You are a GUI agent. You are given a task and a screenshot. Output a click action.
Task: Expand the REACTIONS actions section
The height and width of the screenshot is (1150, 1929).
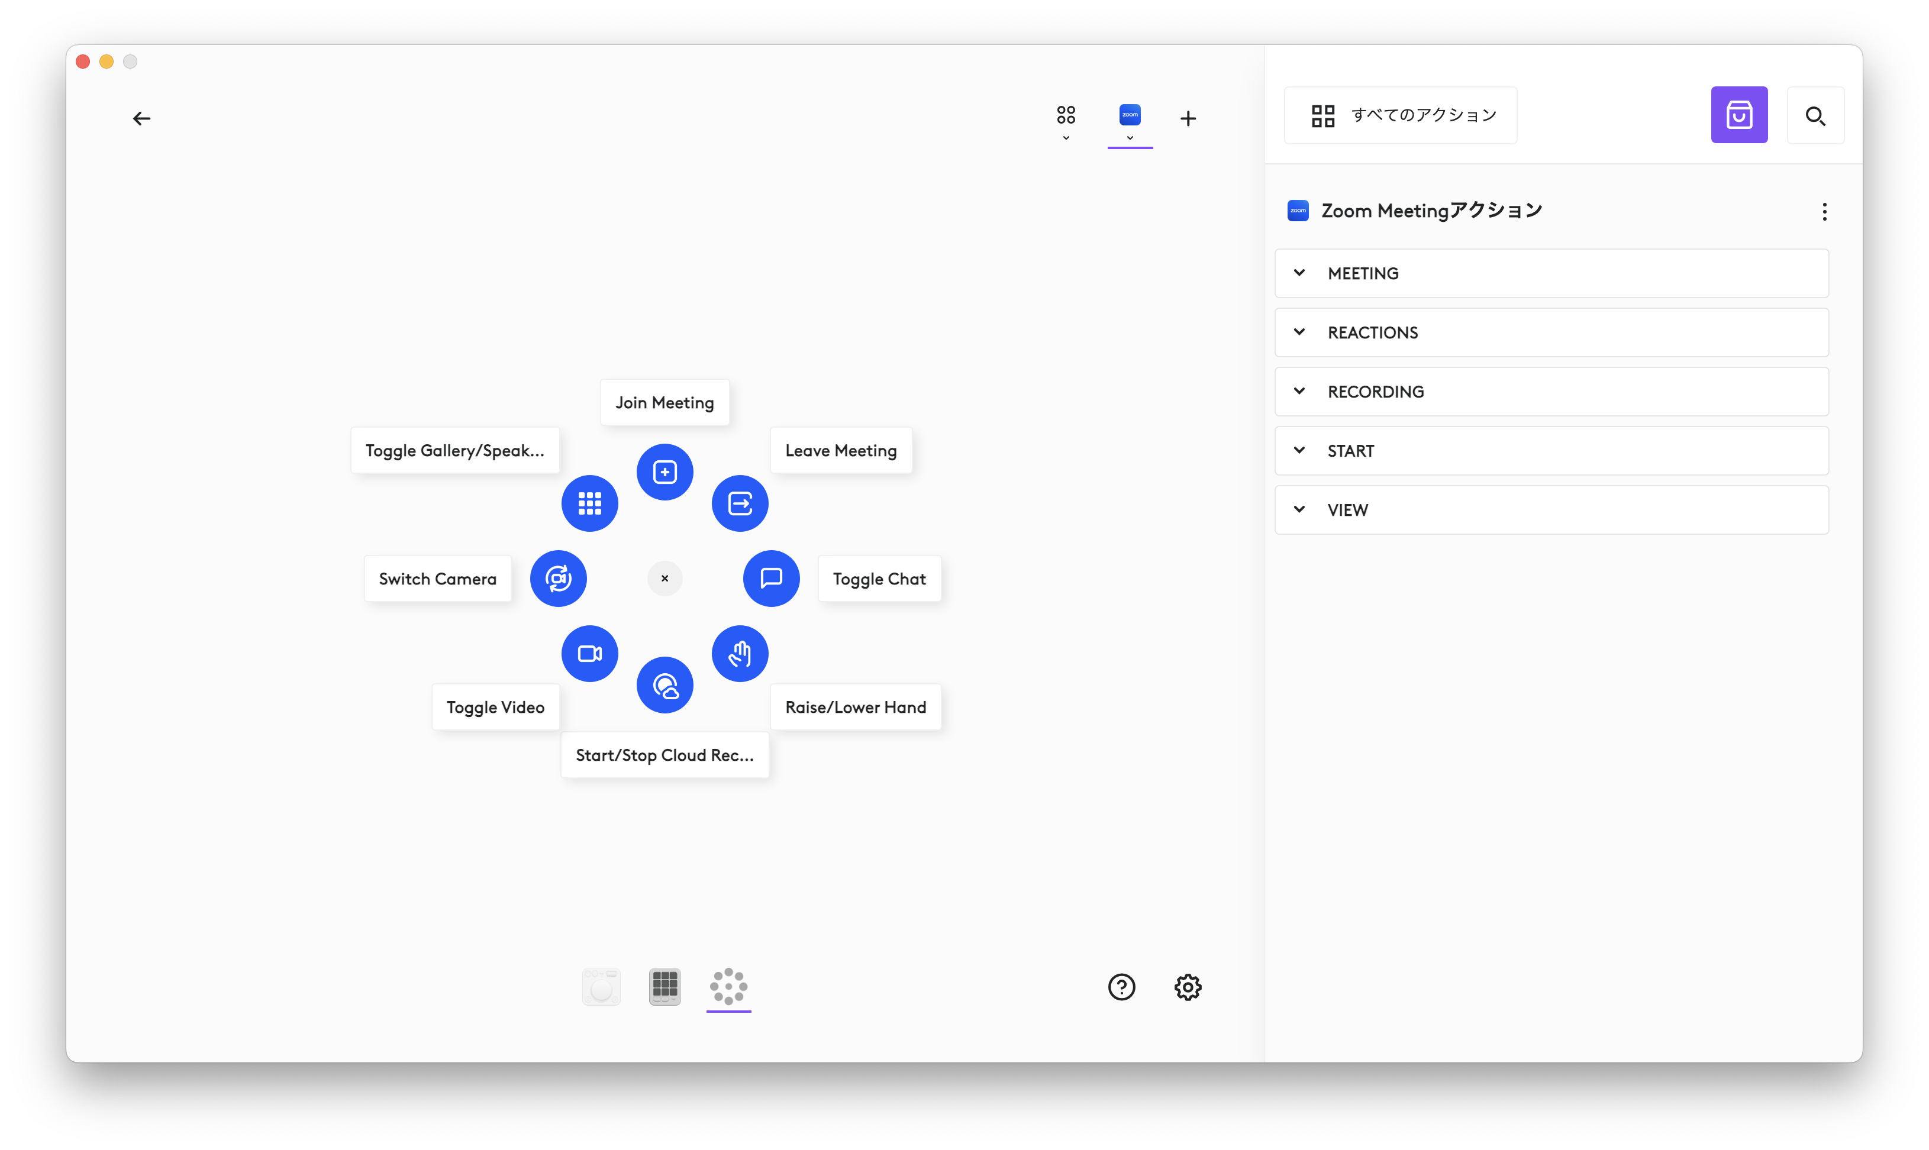pyautogui.click(x=1551, y=332)
